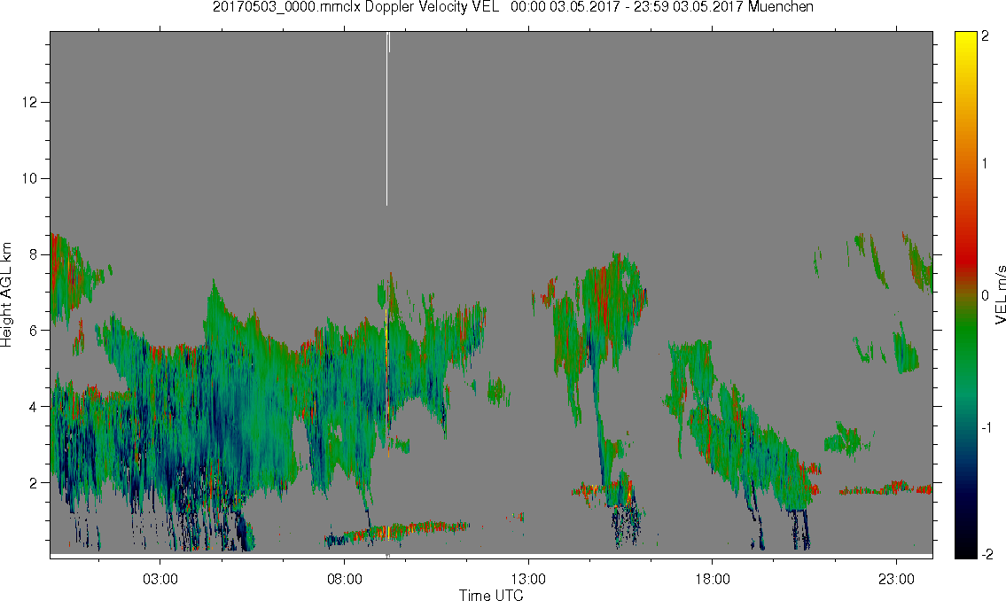Click the colorbar value 0 label

985,296
